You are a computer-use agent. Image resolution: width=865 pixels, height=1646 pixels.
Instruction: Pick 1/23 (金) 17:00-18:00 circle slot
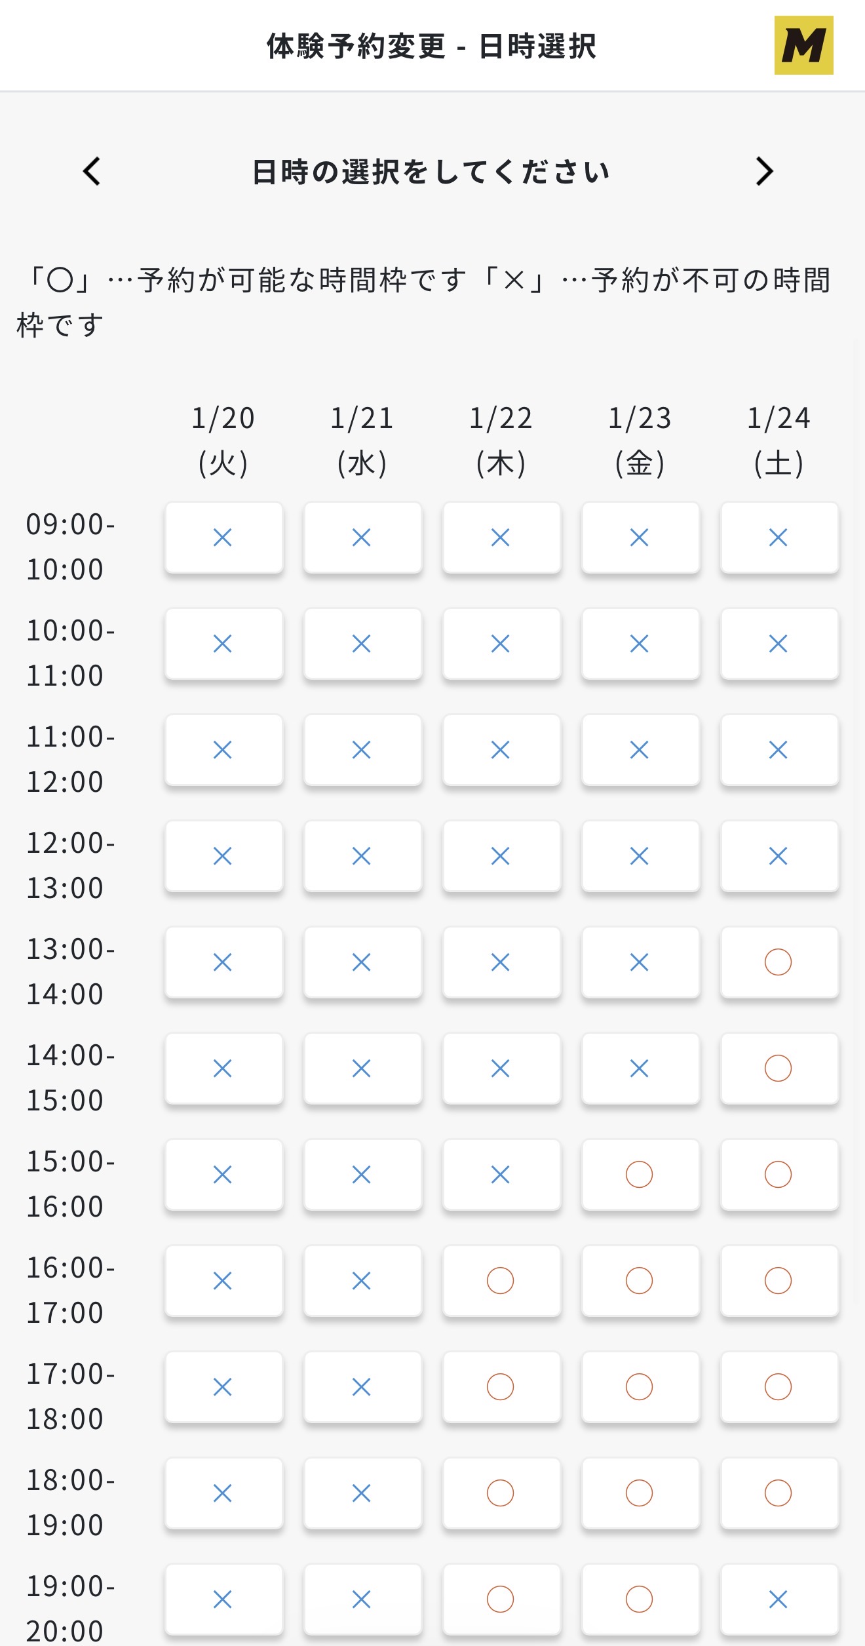pyautogui.click(x=640, y=1387)
